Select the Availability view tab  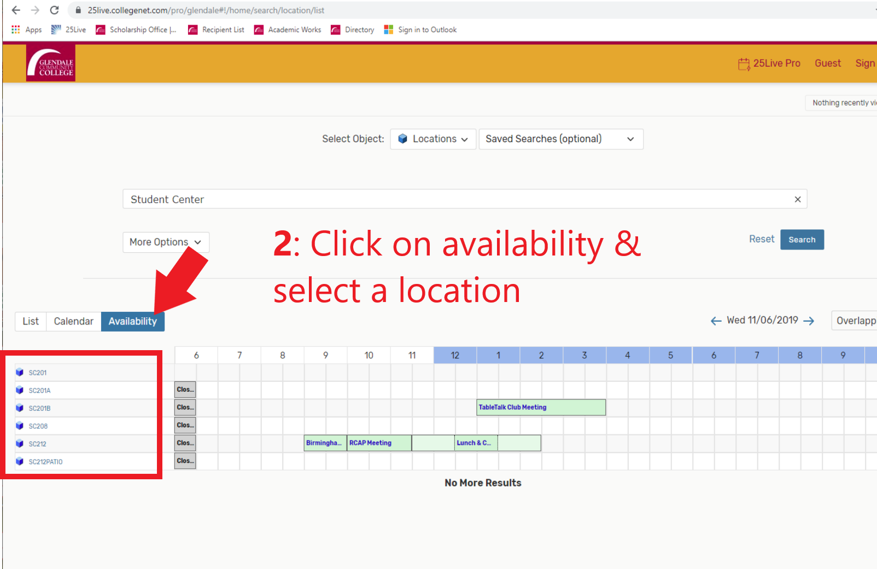133,321
